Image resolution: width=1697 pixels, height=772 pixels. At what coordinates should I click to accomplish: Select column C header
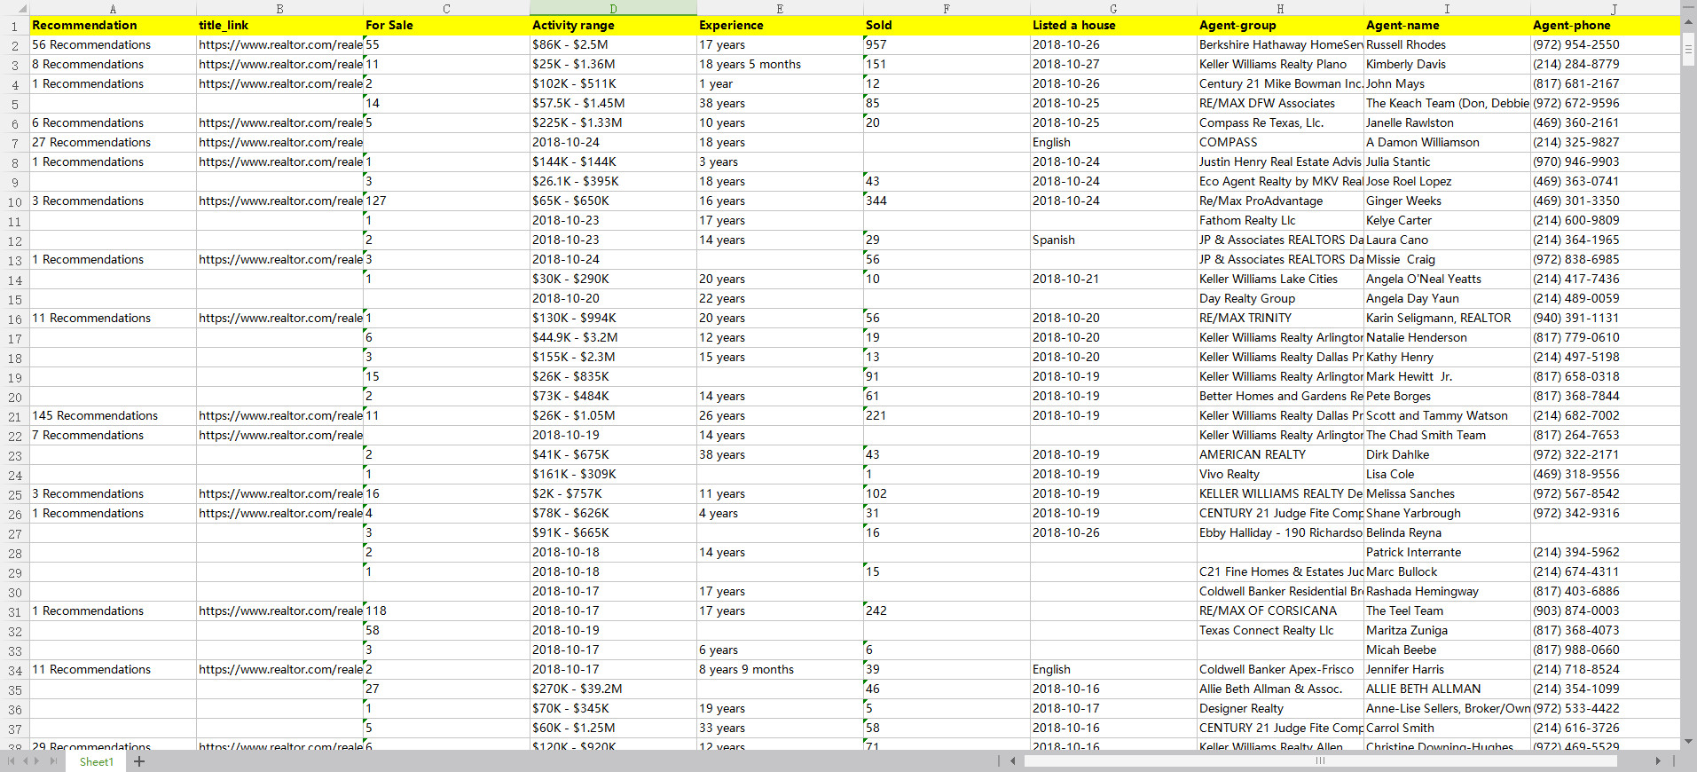[446, 8]
